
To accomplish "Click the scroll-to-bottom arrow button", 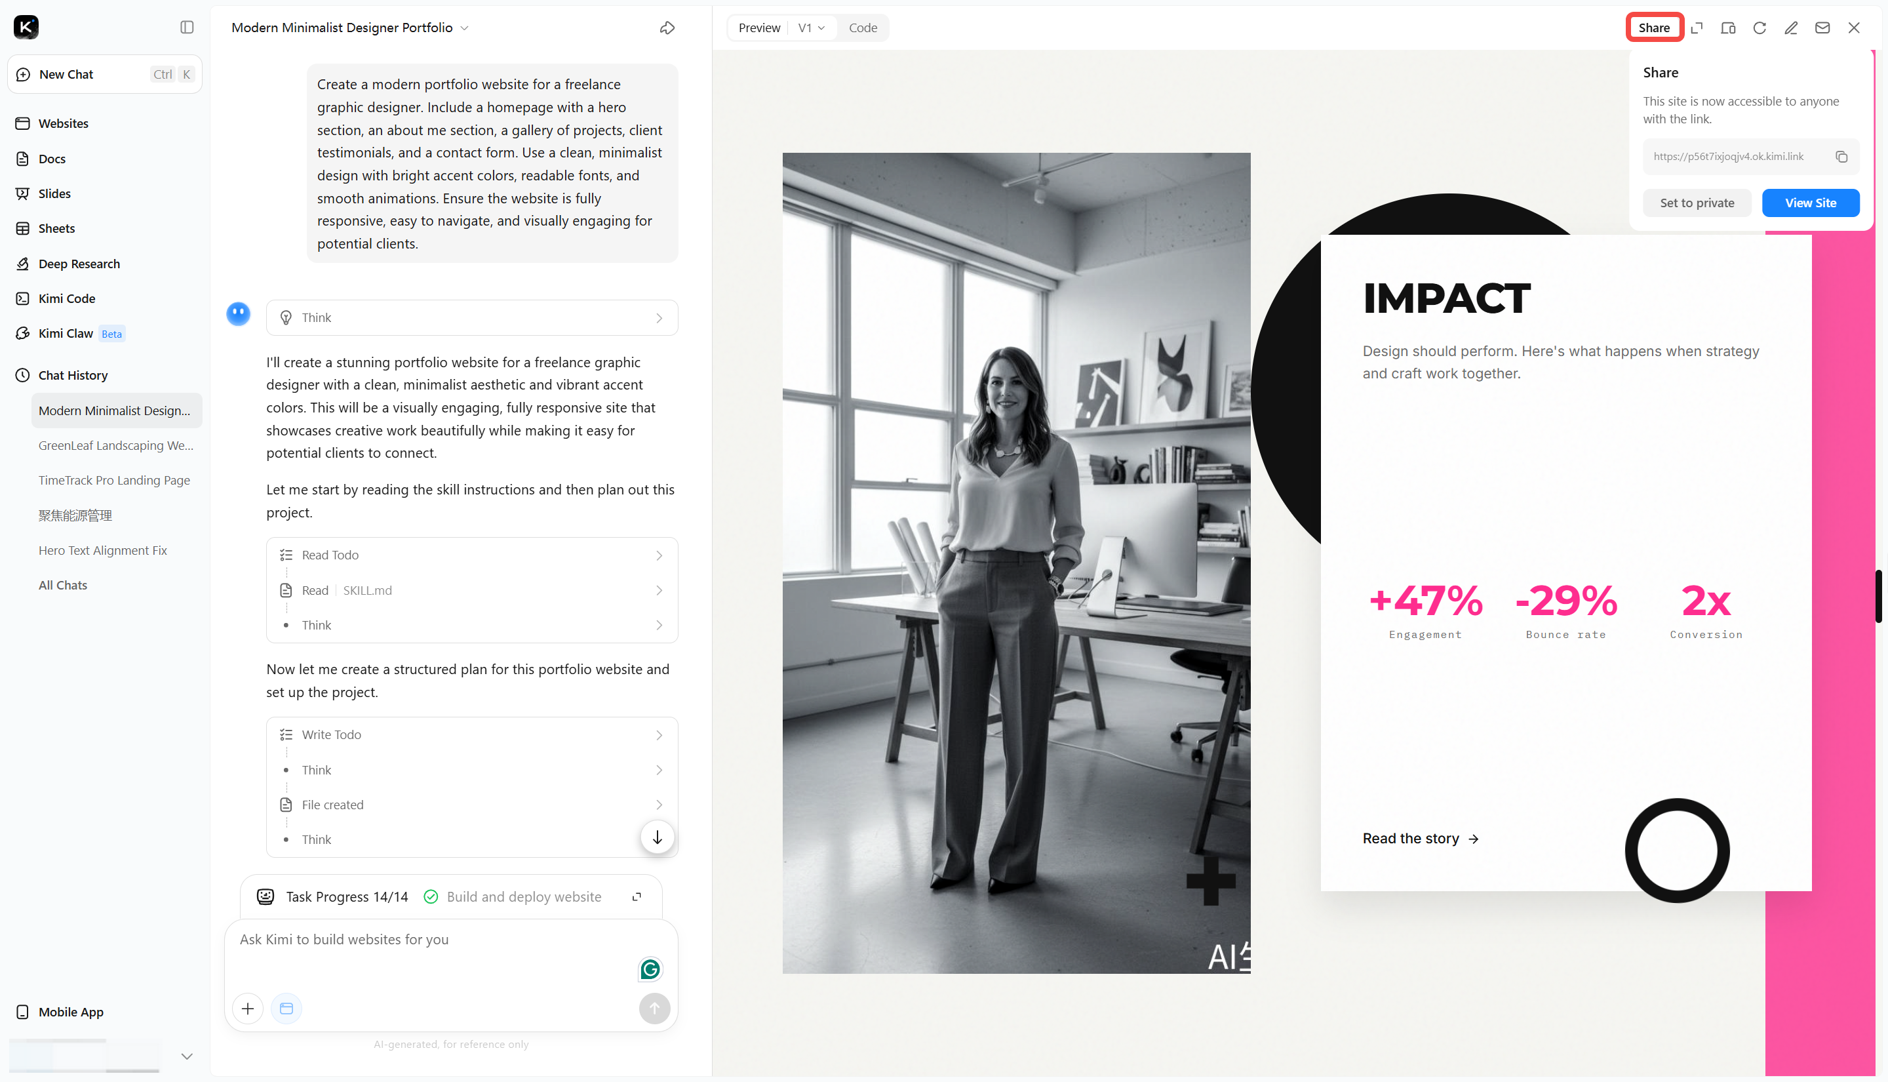I will 658,837.
